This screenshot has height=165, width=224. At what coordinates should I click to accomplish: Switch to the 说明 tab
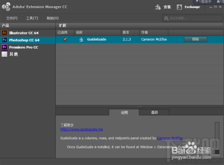(124, 112)
